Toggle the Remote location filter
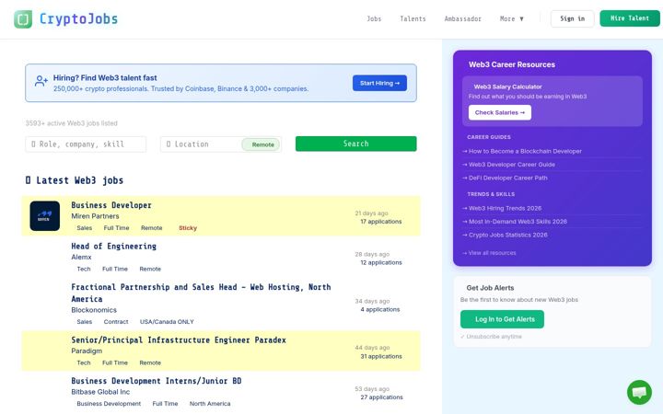This screenshot has height=414, width=663. pyautogui.click(x=261, y=144)
